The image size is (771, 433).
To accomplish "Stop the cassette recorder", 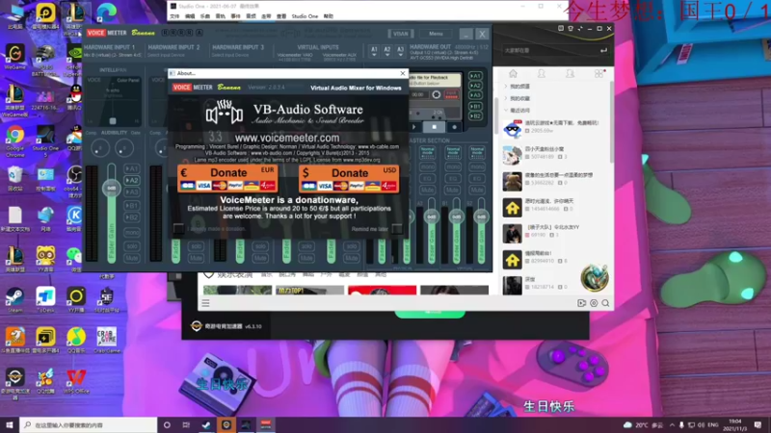I will coord(435,127).
